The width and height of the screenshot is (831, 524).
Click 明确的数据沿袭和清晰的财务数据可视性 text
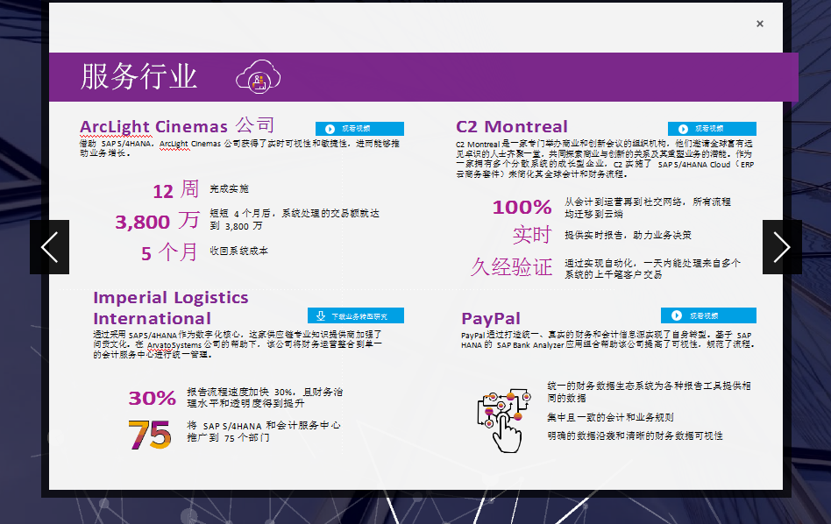[635, 435]
